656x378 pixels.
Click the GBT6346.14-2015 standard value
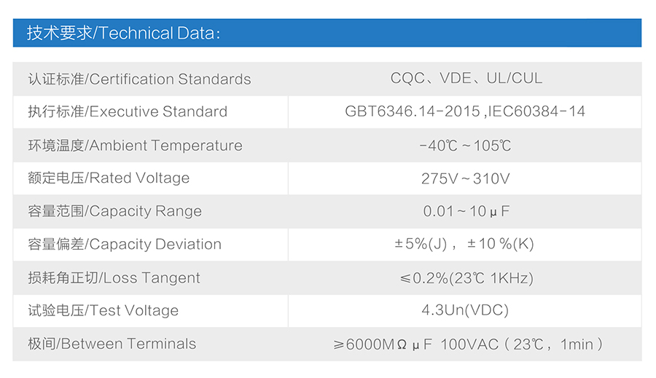coord(413,111)
